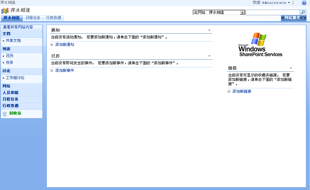This screenshot has width=310, height=190.
Task: Click the icon beside 添加新链接
Action: 229,91
